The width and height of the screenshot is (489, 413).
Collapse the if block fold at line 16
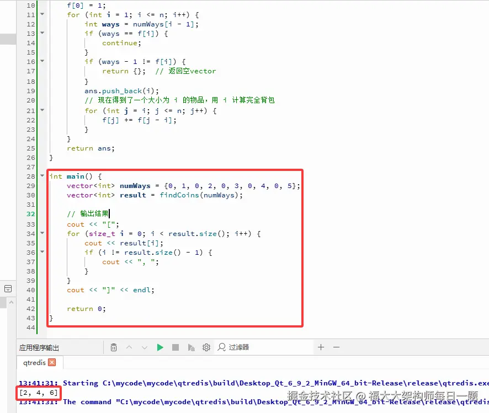point(42,61)
